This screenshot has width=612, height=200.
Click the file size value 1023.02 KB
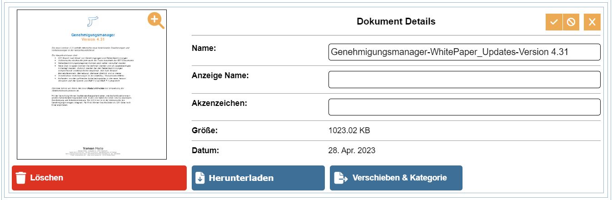349,131
